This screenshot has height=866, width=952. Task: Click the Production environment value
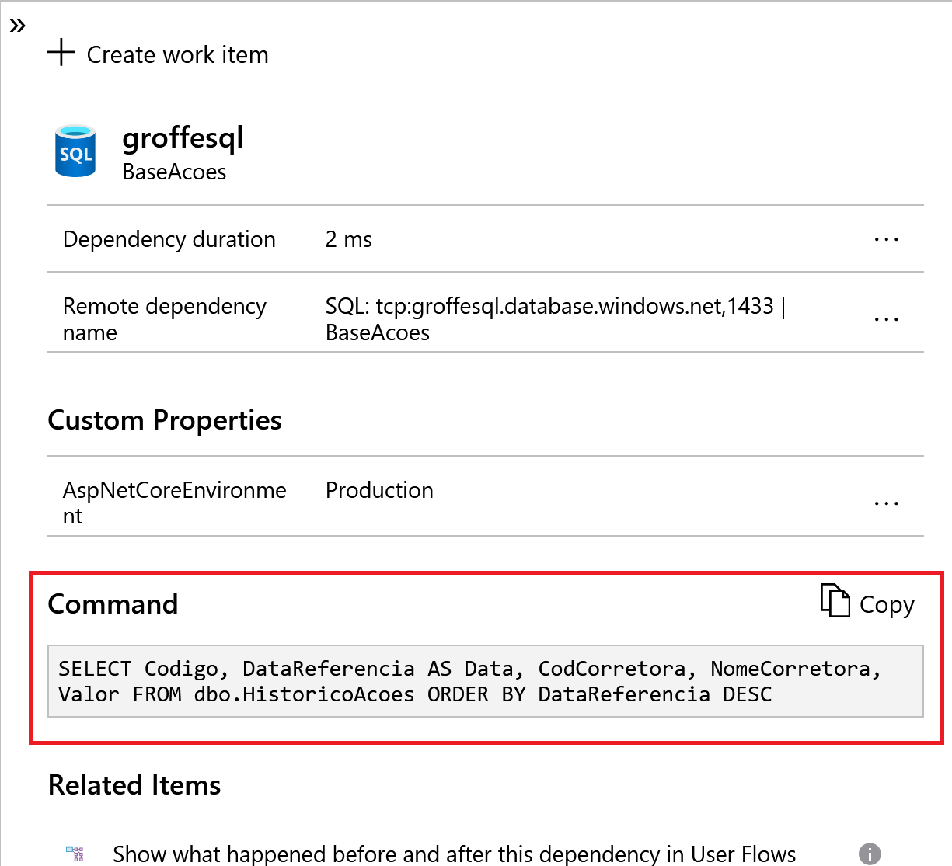[x=379, y=490]
